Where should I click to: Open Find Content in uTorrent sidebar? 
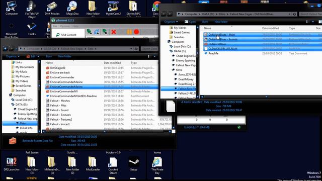pos(66,35)
